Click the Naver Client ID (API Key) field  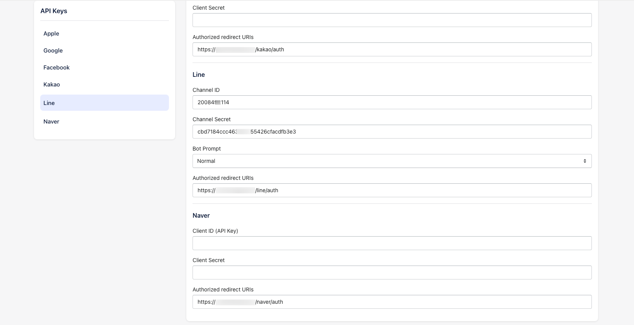click(x=392, y=243)
